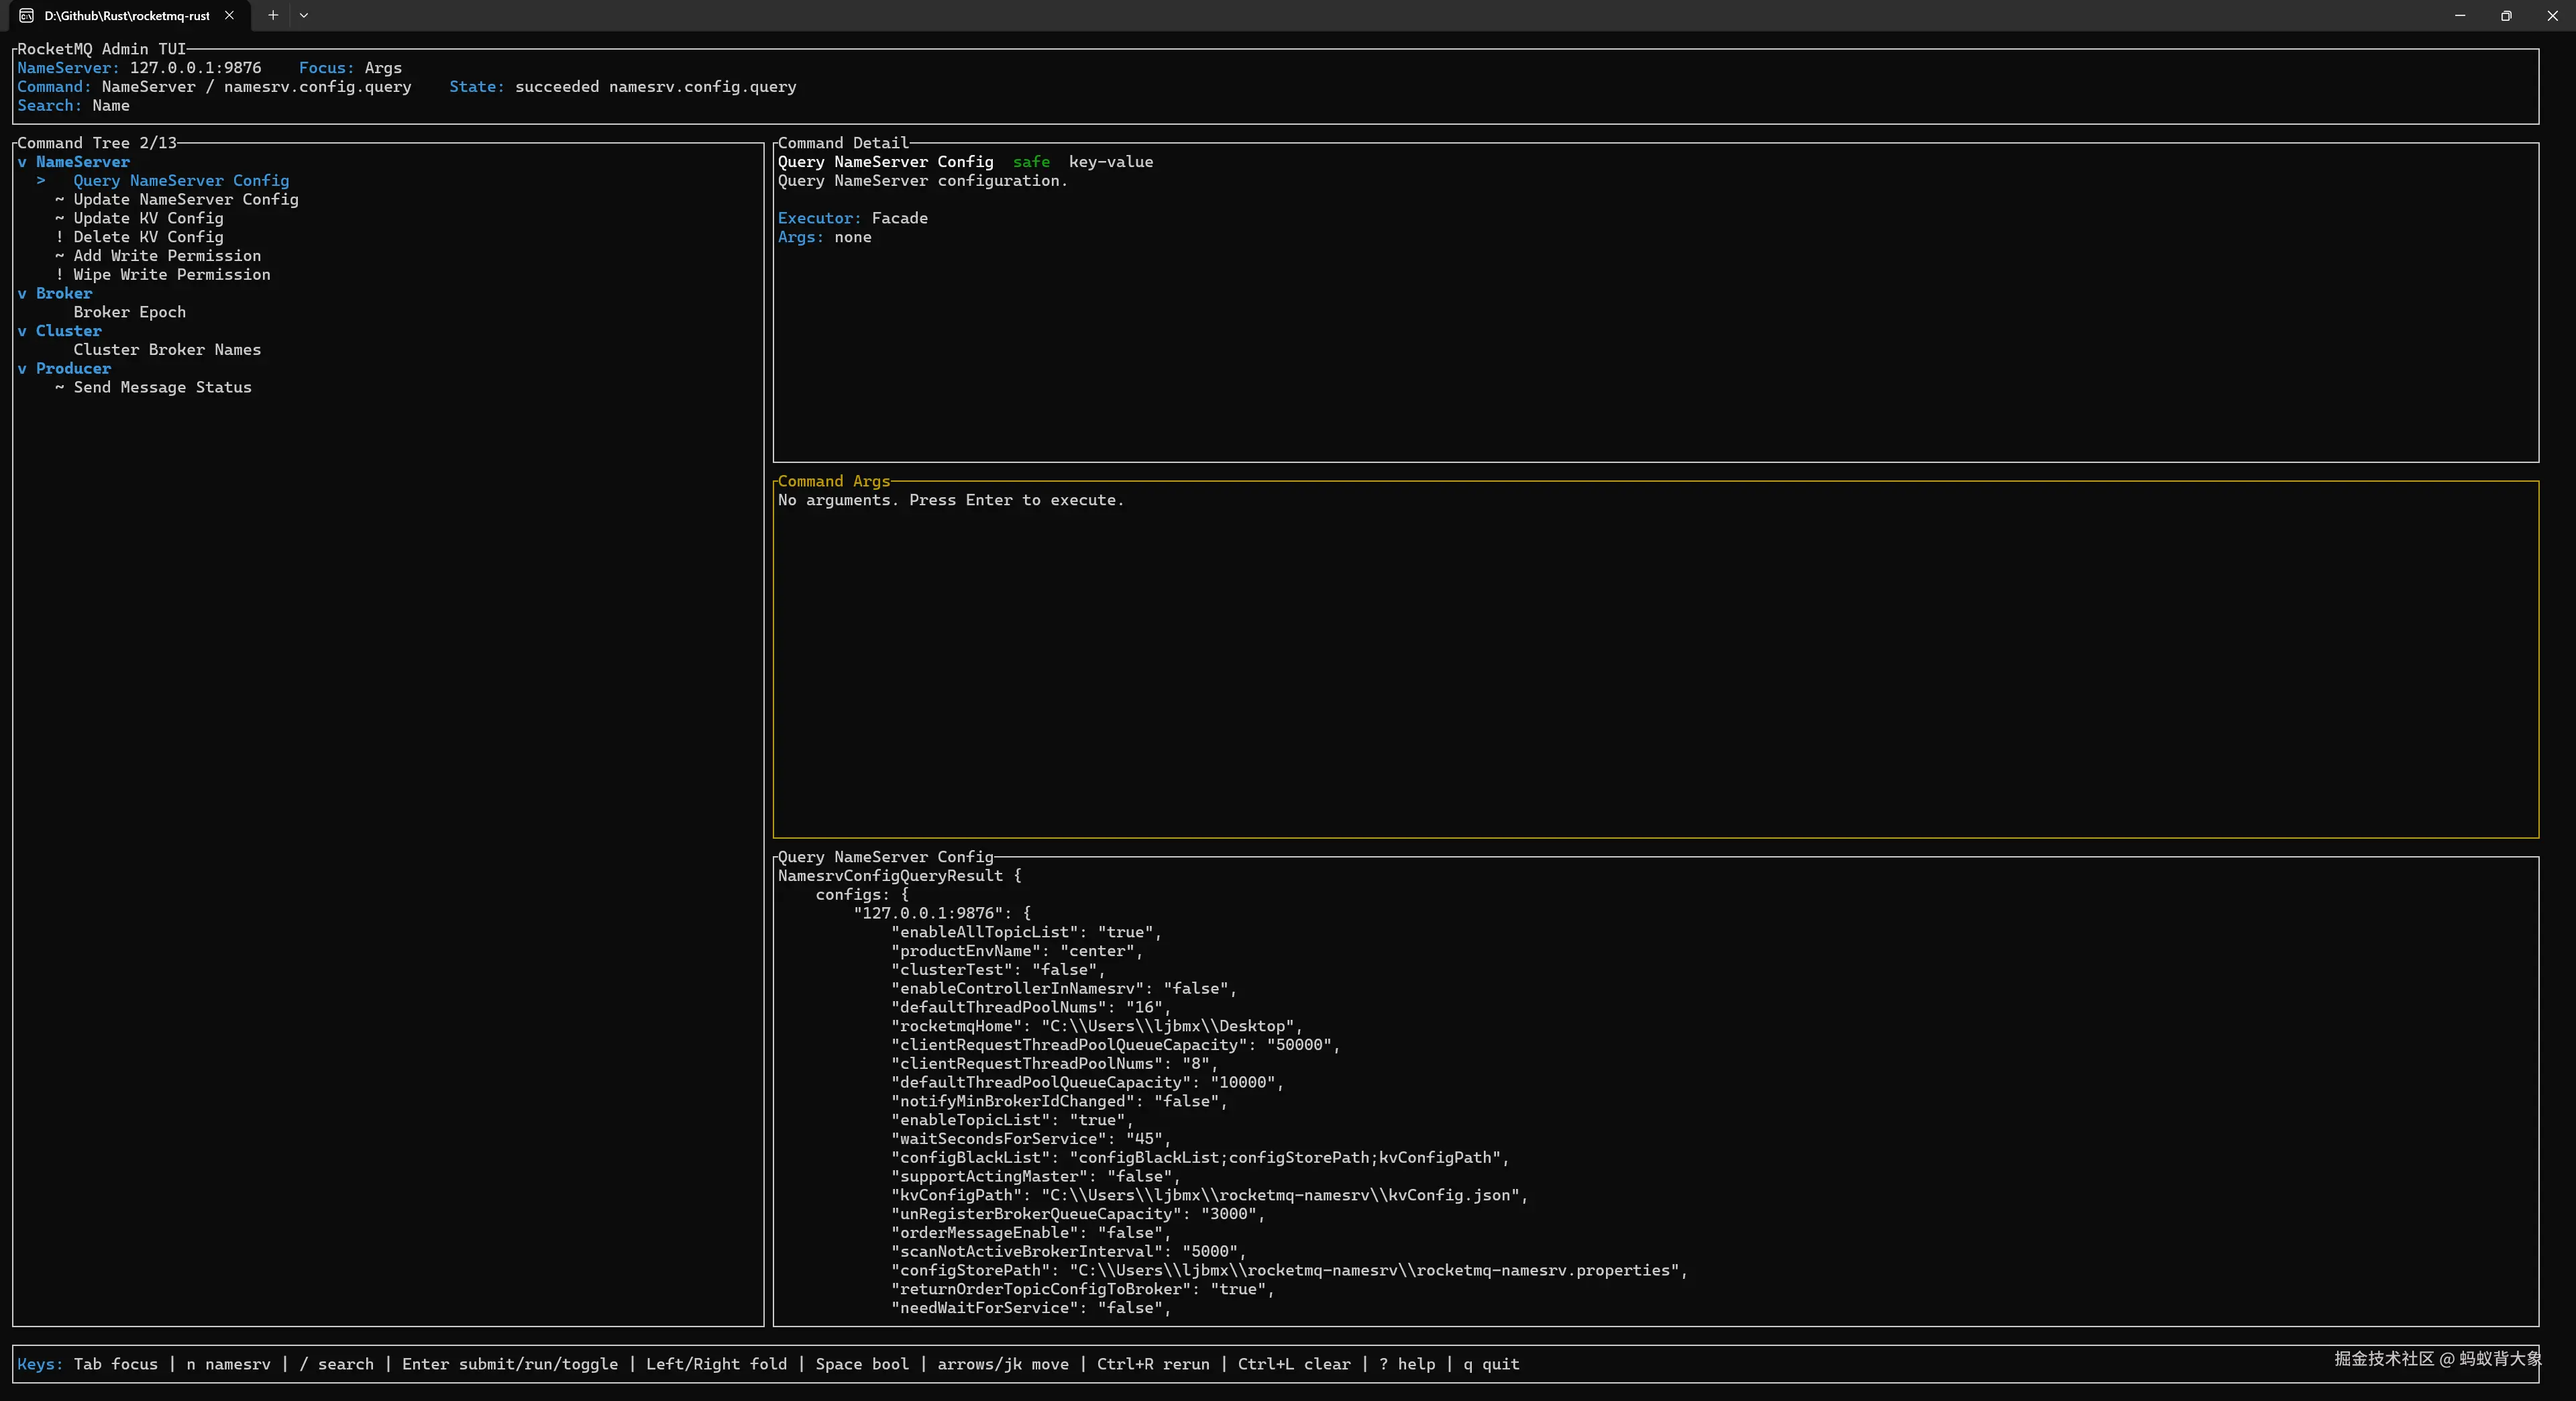
Task: Click the waitSecondsForService 45 result line
Action: click(x=1031, y=1139)
